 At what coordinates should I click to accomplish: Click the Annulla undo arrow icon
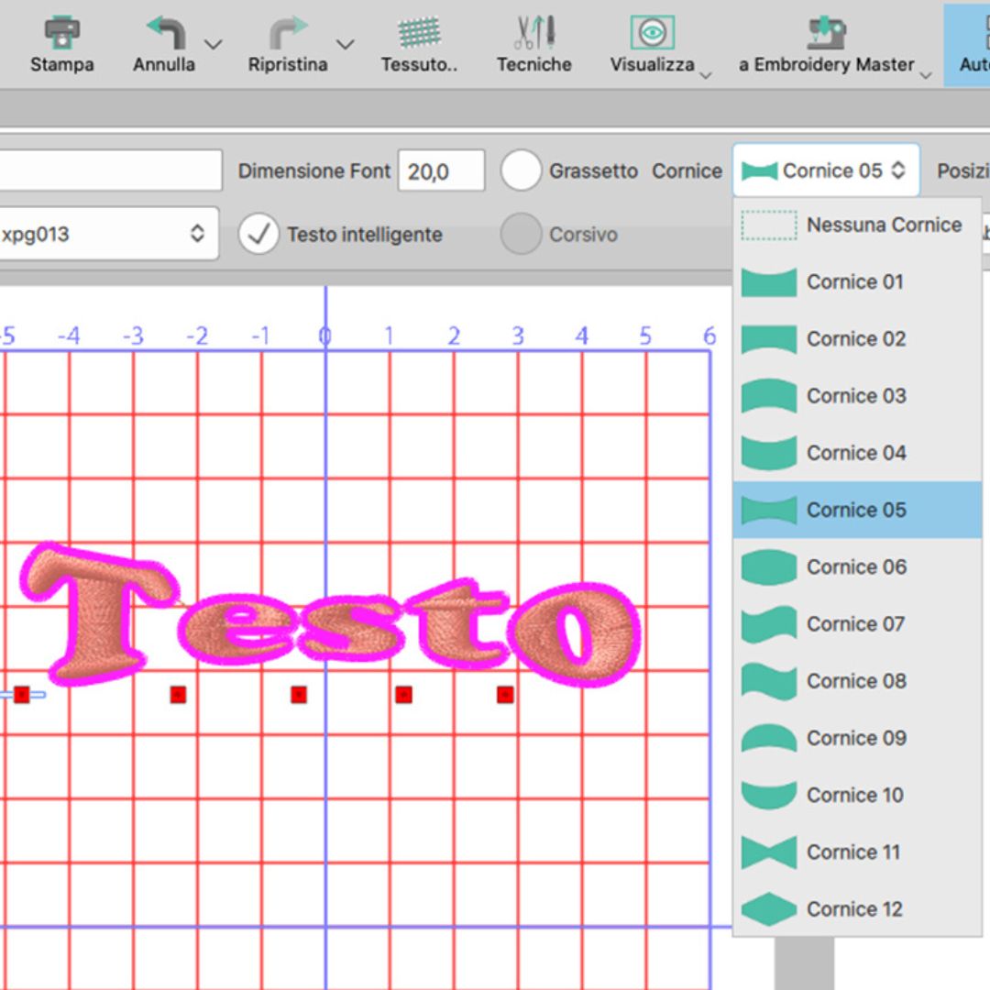click(x=165, y=34)
